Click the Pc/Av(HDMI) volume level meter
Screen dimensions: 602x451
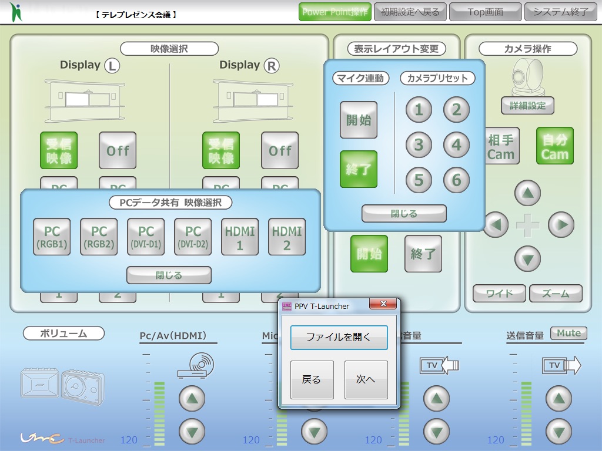point(159,414)
